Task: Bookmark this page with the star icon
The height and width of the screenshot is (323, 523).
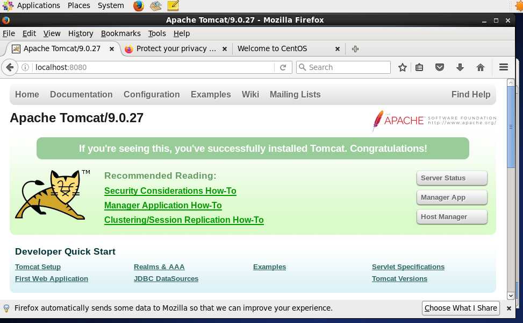Action: 403,67
